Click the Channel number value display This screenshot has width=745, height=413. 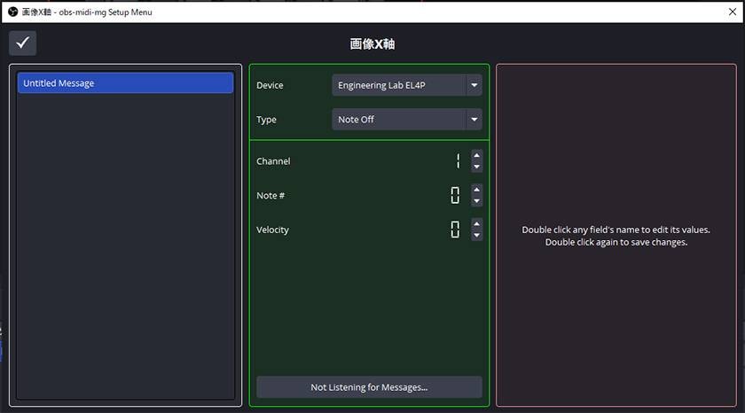(x=456, y=161)
